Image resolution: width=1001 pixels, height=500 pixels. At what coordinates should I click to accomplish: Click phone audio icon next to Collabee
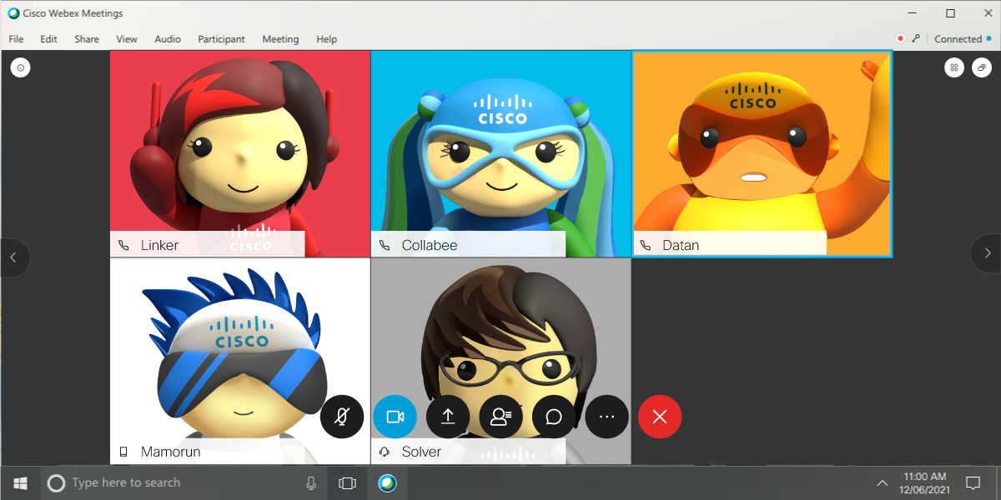click(x=385, y=246)
